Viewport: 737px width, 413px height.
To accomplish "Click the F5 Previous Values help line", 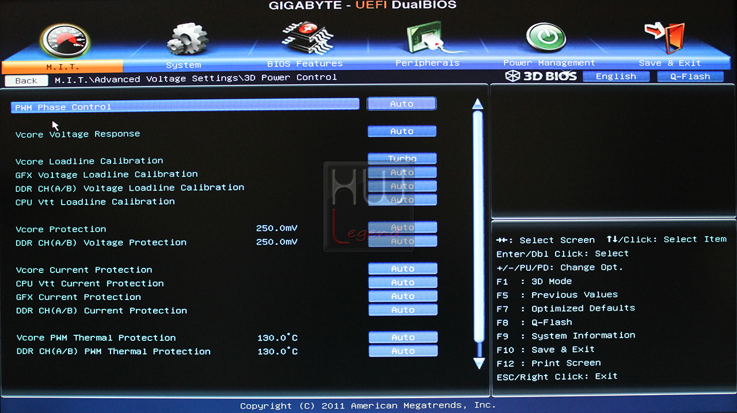I will (557, 295).
